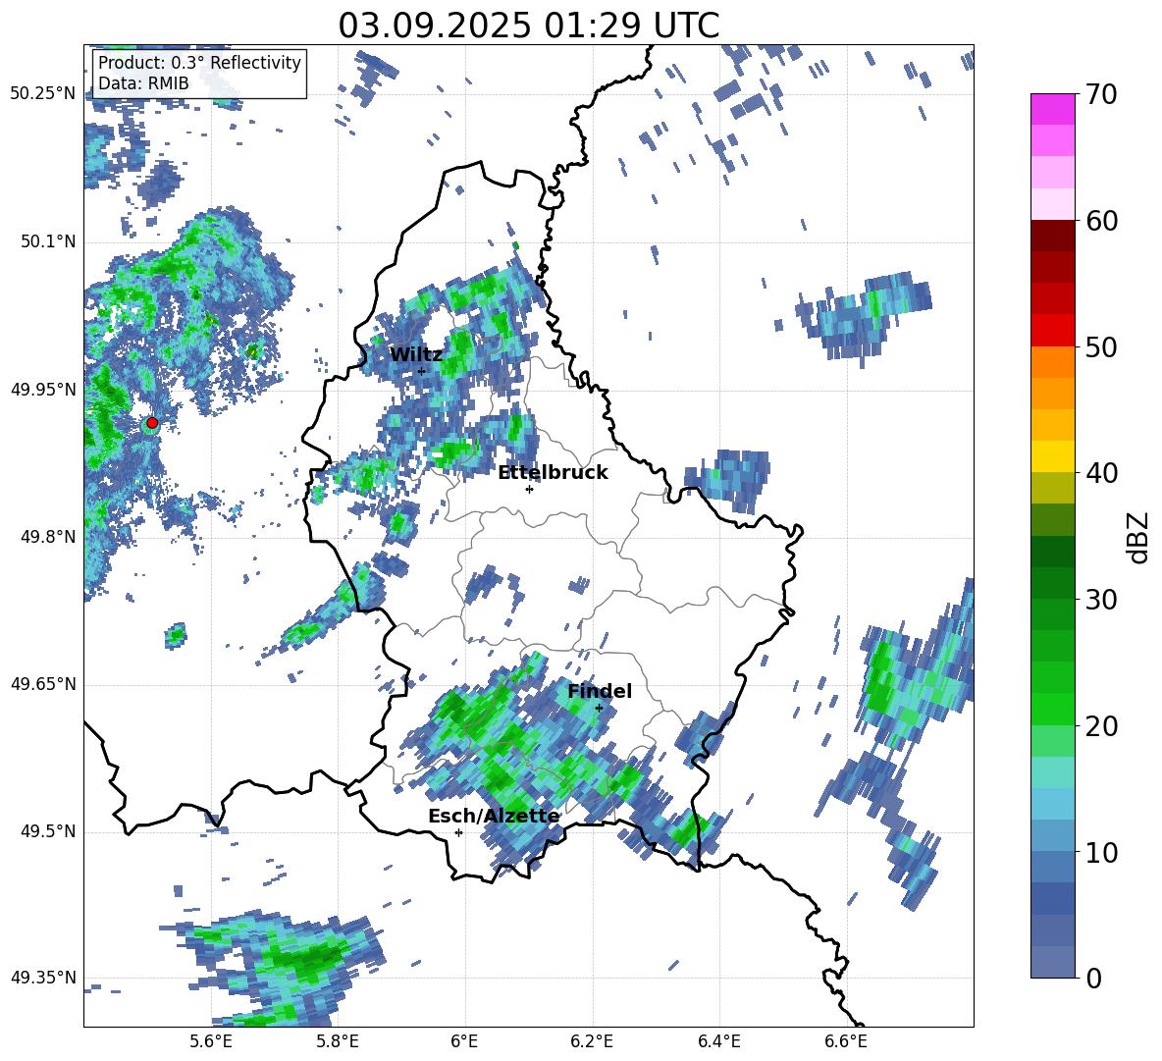1162x1061 pixels.
Task: Click the colorbar value 10
Action: pos(1101,852)
